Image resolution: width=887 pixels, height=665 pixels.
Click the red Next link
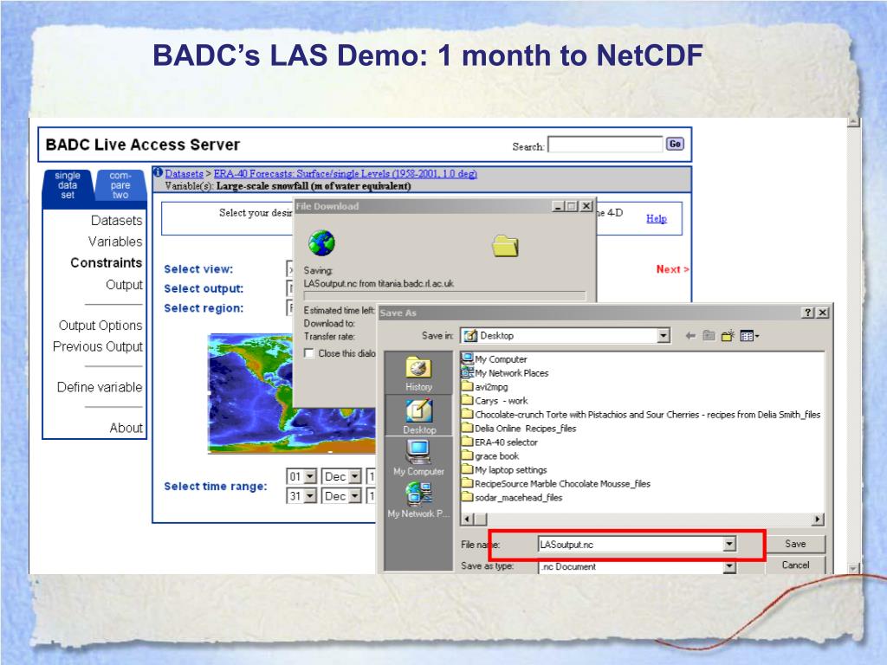(x=672, y=269)
